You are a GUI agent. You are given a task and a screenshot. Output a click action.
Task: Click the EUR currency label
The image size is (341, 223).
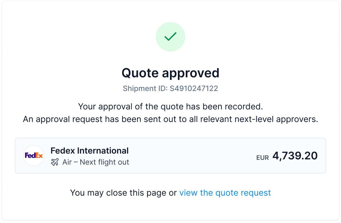(x=263, y=157)
